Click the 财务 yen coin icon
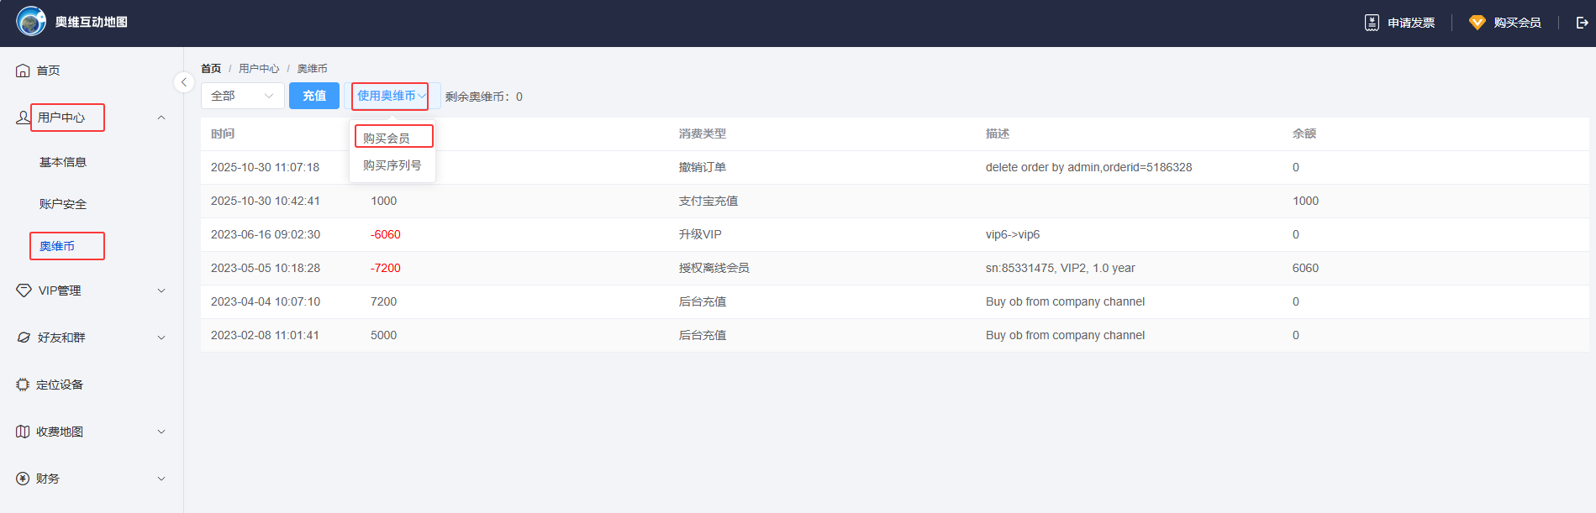The image size is (1596, 513). point(23,479)
